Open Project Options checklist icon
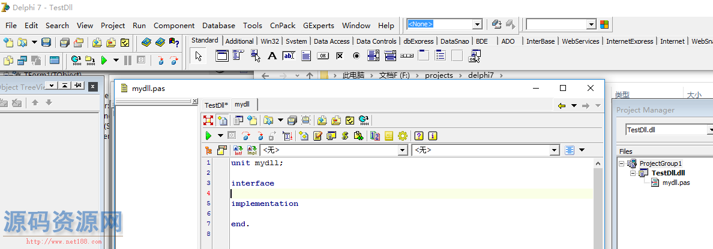Image resolution: width=713 pixels, height=249 pixels. (125, 42)
